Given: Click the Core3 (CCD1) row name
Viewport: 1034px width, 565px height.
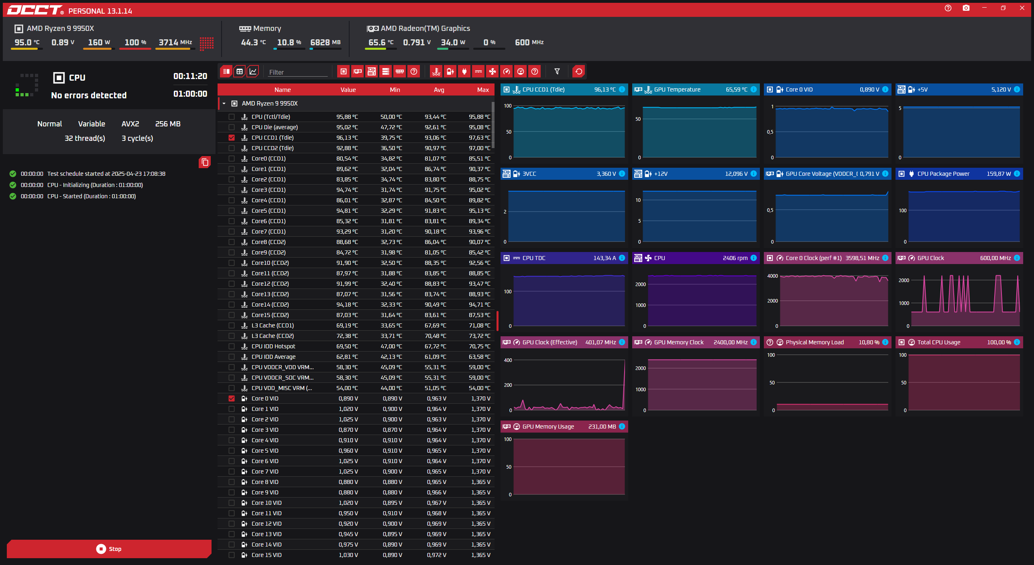Looking at the screenshot, I should point(269,190).
